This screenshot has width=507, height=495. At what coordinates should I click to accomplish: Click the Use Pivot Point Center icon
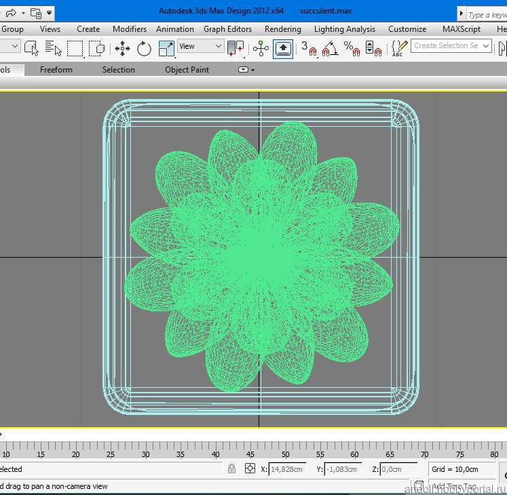(x=236, y=47)
